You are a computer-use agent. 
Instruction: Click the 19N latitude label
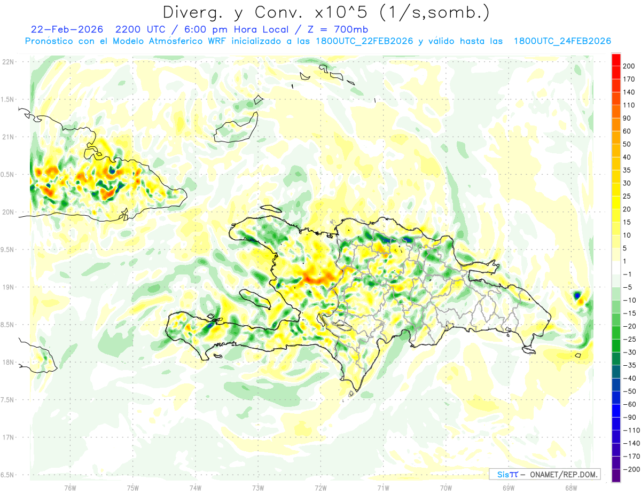point(9,287)
